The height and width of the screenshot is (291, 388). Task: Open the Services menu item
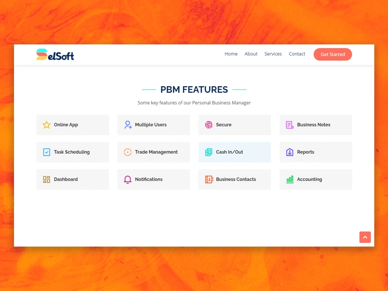tap(273, 54)
